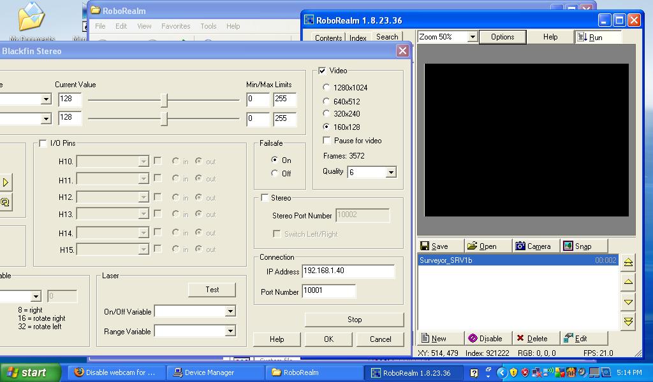Select the 320x240 video resolution

tap(327, 114)
